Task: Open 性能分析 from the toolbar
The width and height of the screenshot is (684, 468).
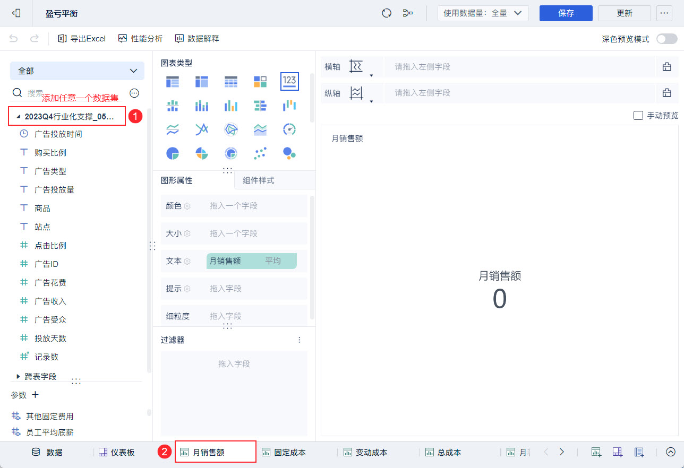Action: [140, 39]
